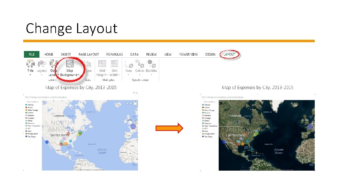
Task: Click the Austin color dot in the left legend
Action: tap(26, 107)
